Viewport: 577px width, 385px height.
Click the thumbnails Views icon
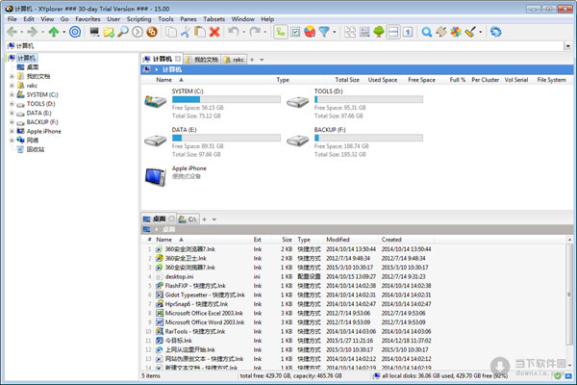pos(350,32)
